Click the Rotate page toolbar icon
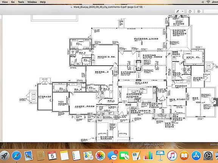218x163 pixels. 190,11
